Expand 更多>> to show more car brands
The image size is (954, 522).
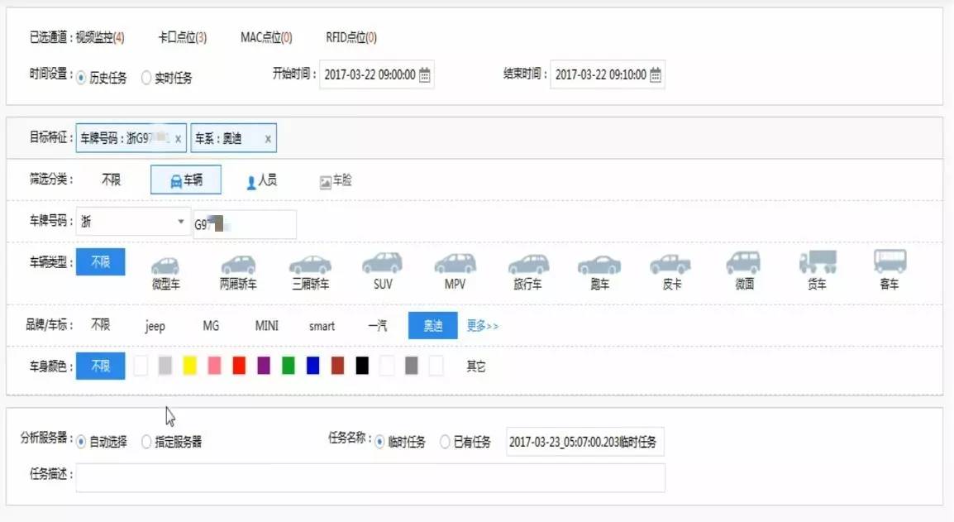coord(484,325)
